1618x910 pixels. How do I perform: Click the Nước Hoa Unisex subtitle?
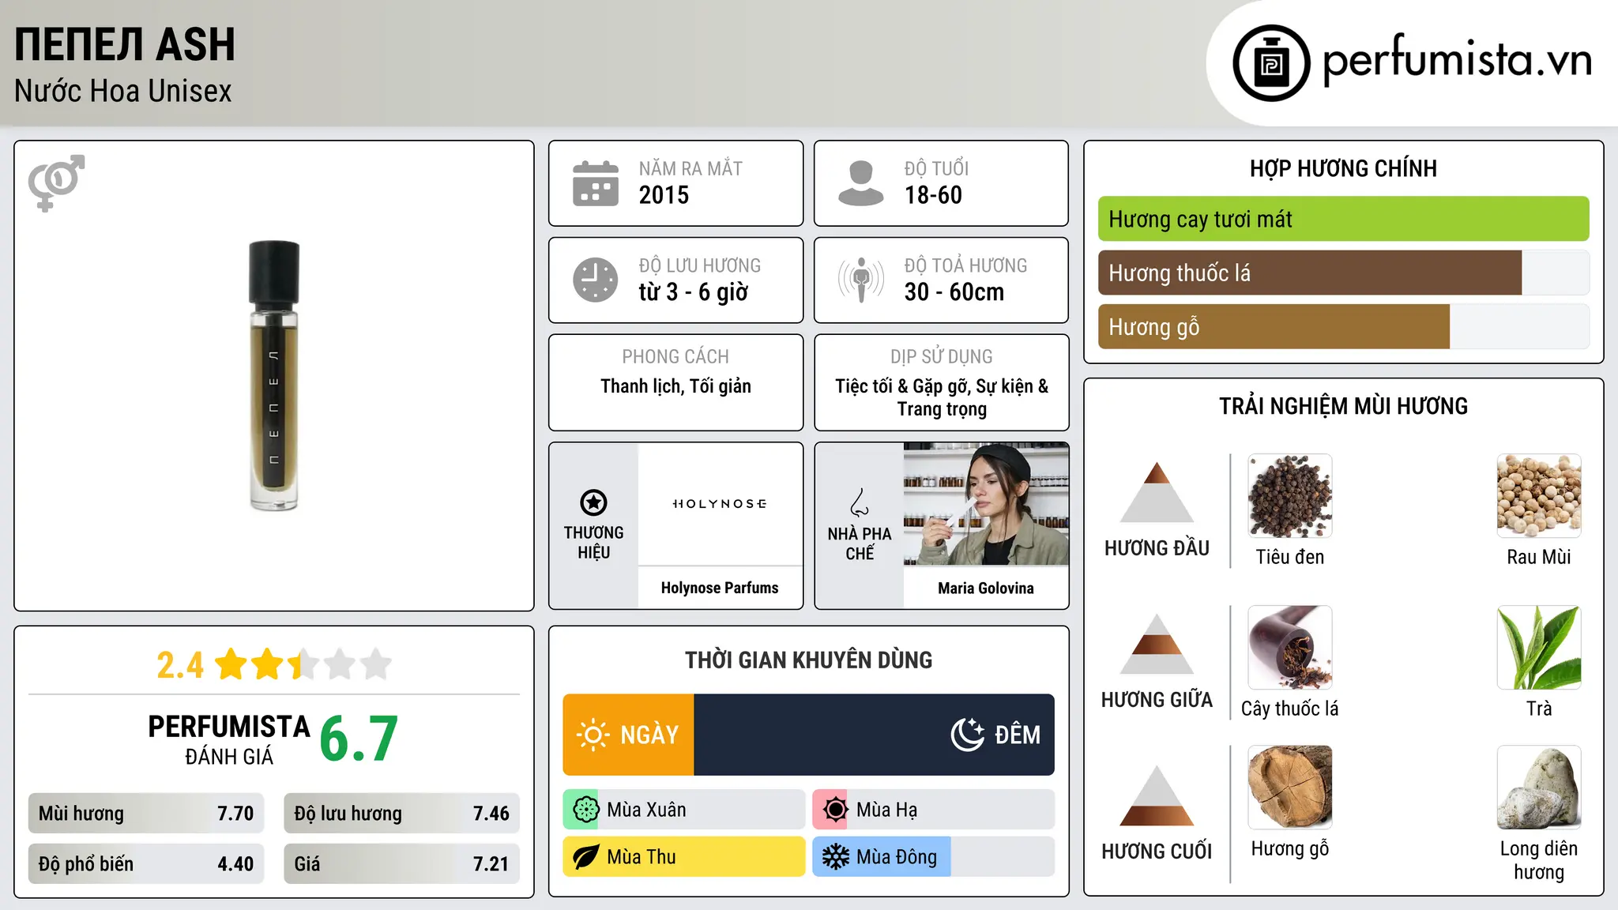tap(123, 92)
